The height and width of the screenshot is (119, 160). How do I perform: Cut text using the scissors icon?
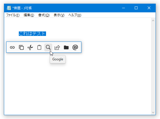[x=30, y=47]
